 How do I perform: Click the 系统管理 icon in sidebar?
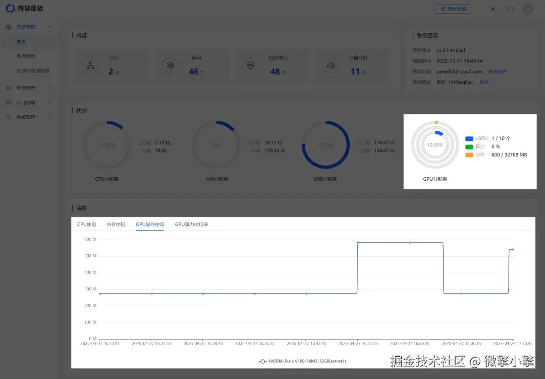[x=9, y=117]
